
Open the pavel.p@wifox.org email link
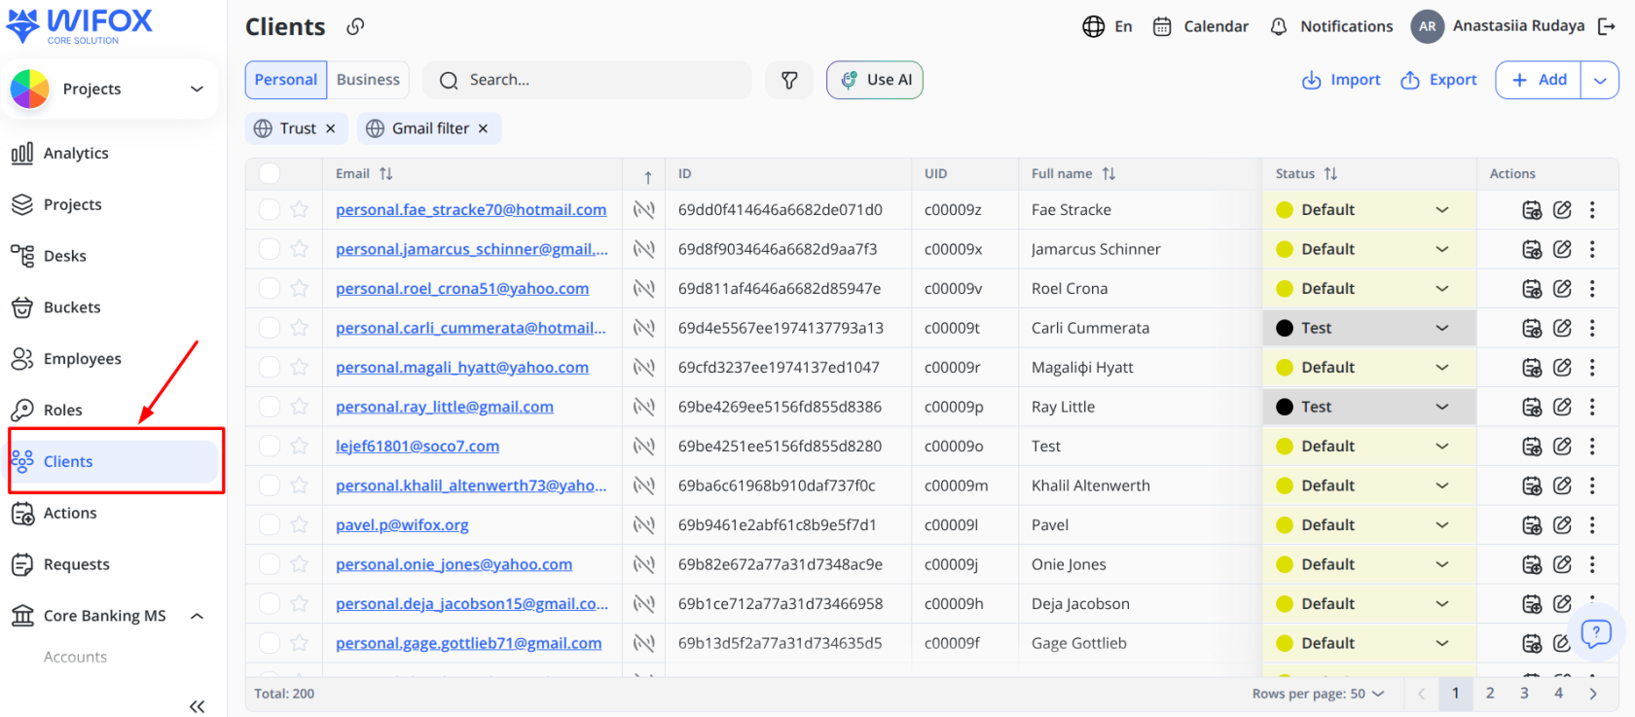(x=402, y=524)
